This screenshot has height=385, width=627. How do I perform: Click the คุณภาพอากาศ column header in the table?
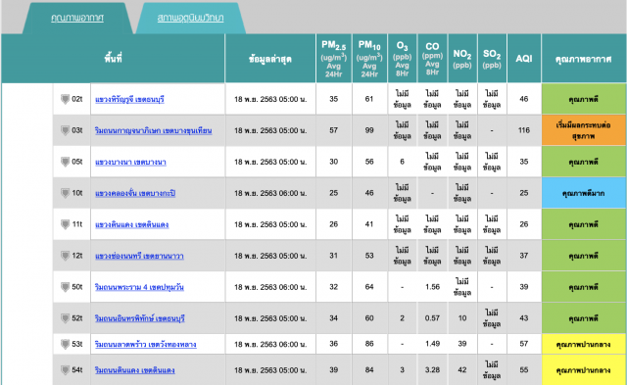[584, 59]
